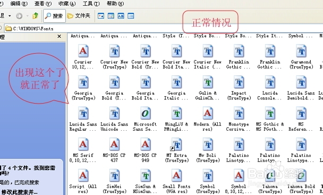Select Georgia Italic font icon

pos(176,82)
